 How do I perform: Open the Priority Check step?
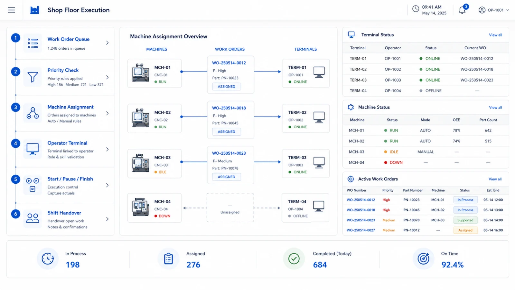click(61, 77)
